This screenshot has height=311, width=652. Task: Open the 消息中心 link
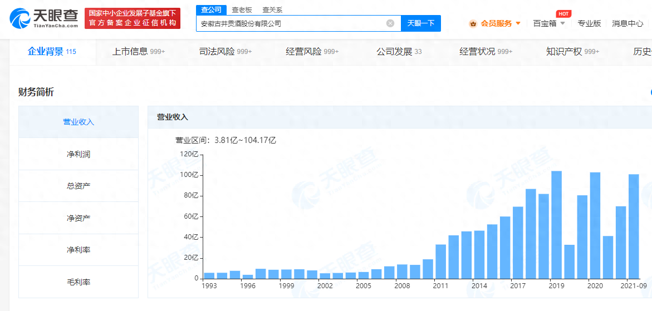point(628,24)
